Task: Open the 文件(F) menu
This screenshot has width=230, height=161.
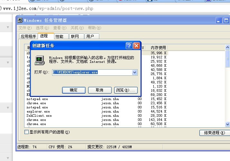Action: click(25, 28)
